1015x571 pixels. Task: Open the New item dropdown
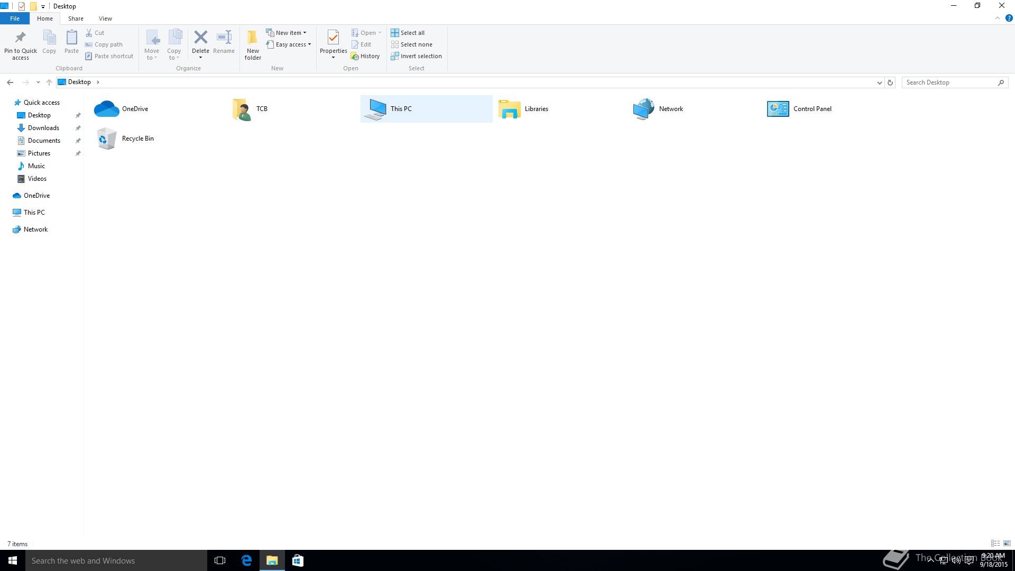click(286, 33)
